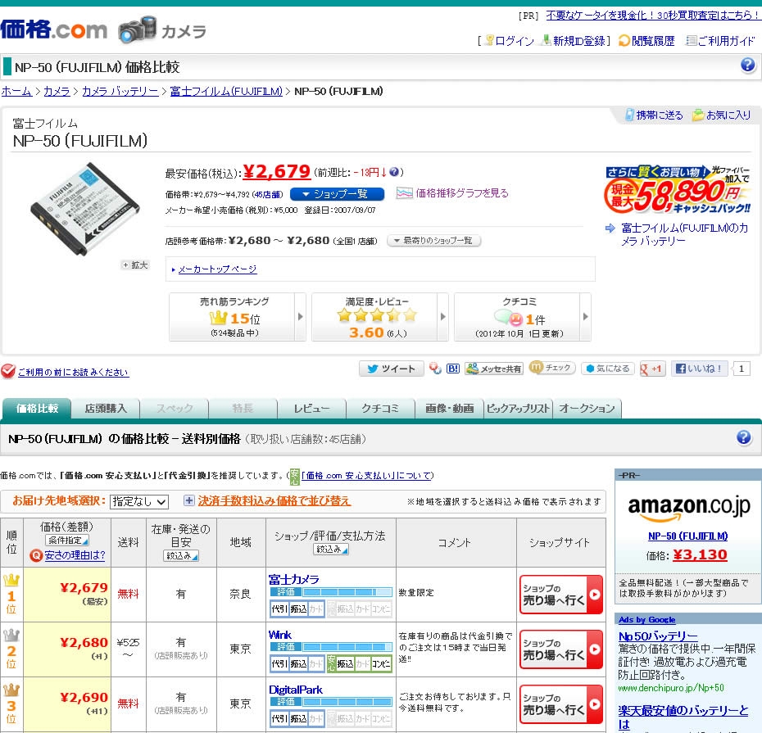The width and height of the screenshot is (762, 733).
Task: Open 安心支払い について link
Action: pos(367,476)
